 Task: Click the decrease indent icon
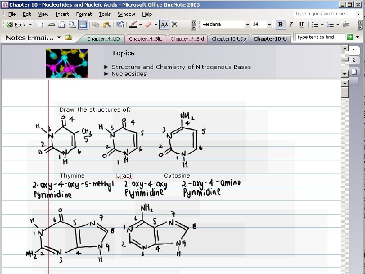[346, 25]
